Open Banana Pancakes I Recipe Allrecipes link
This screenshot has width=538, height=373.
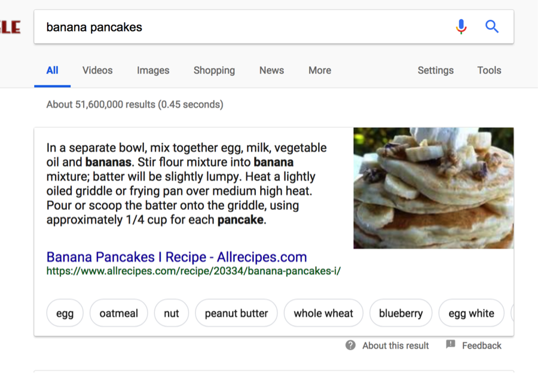click(177, 257)
